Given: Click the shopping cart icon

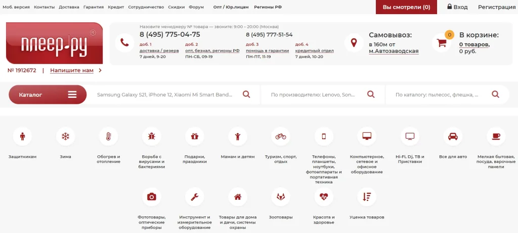Looking at the screenshot, I should coord(442,43).
